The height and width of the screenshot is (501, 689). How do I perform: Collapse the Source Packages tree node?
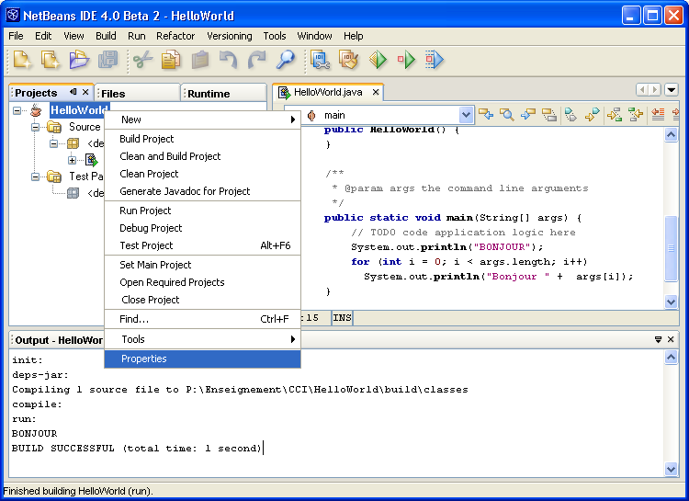pos(35,127)
